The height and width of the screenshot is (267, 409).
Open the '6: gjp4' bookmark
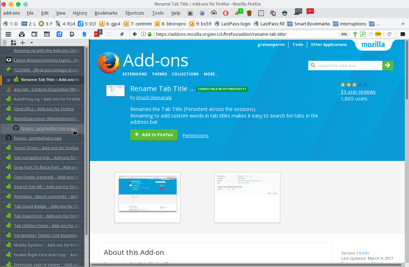tap(110, 24)
